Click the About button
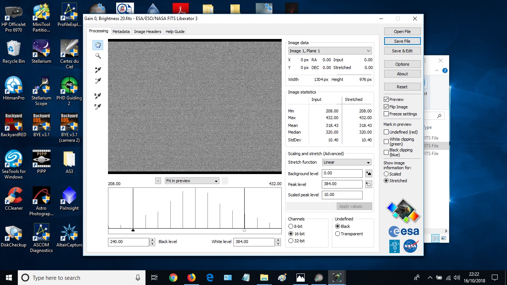 pyautogui.click(x=402, y=74)
